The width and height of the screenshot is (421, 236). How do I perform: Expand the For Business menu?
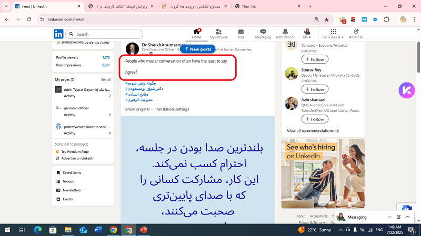coord(332,34)
